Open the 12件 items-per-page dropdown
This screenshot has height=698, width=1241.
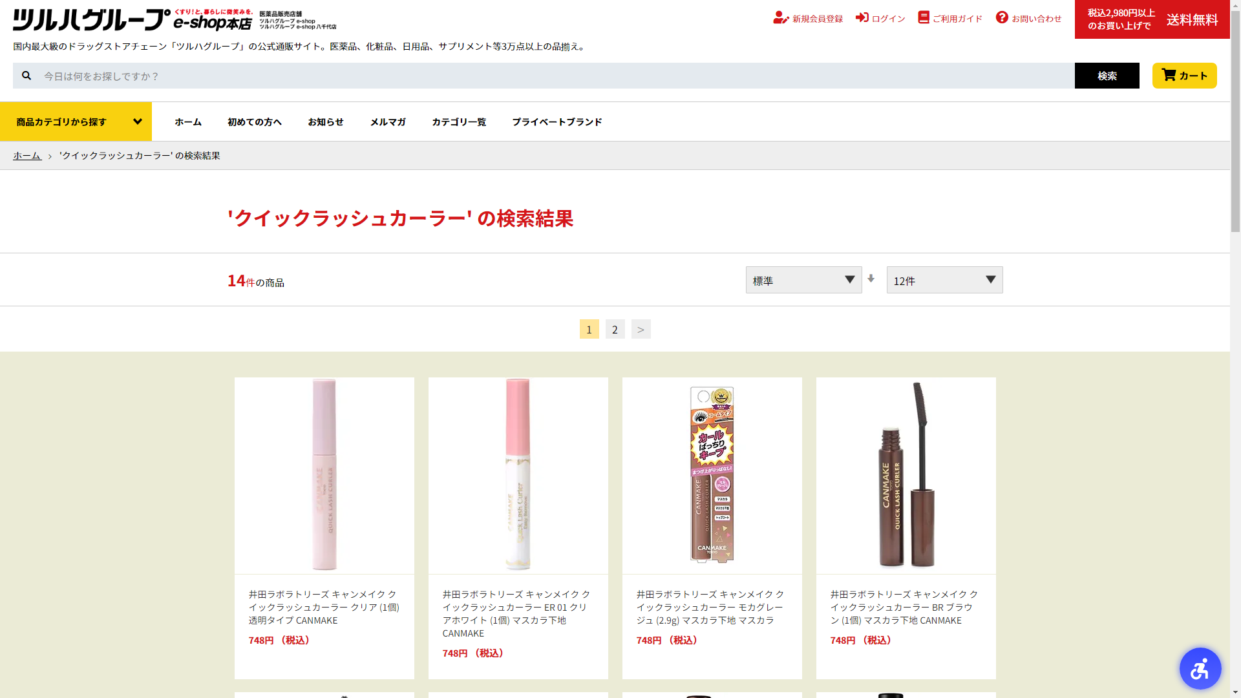pyautogui.click(x=944, y=280)
